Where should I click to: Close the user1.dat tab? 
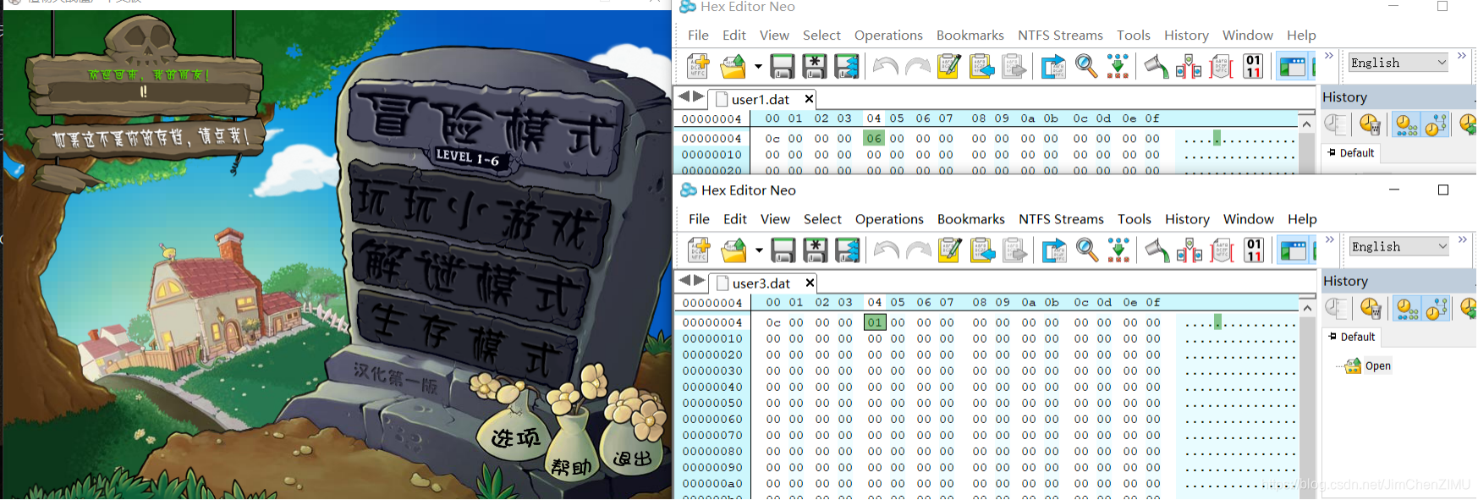point(809,99)
